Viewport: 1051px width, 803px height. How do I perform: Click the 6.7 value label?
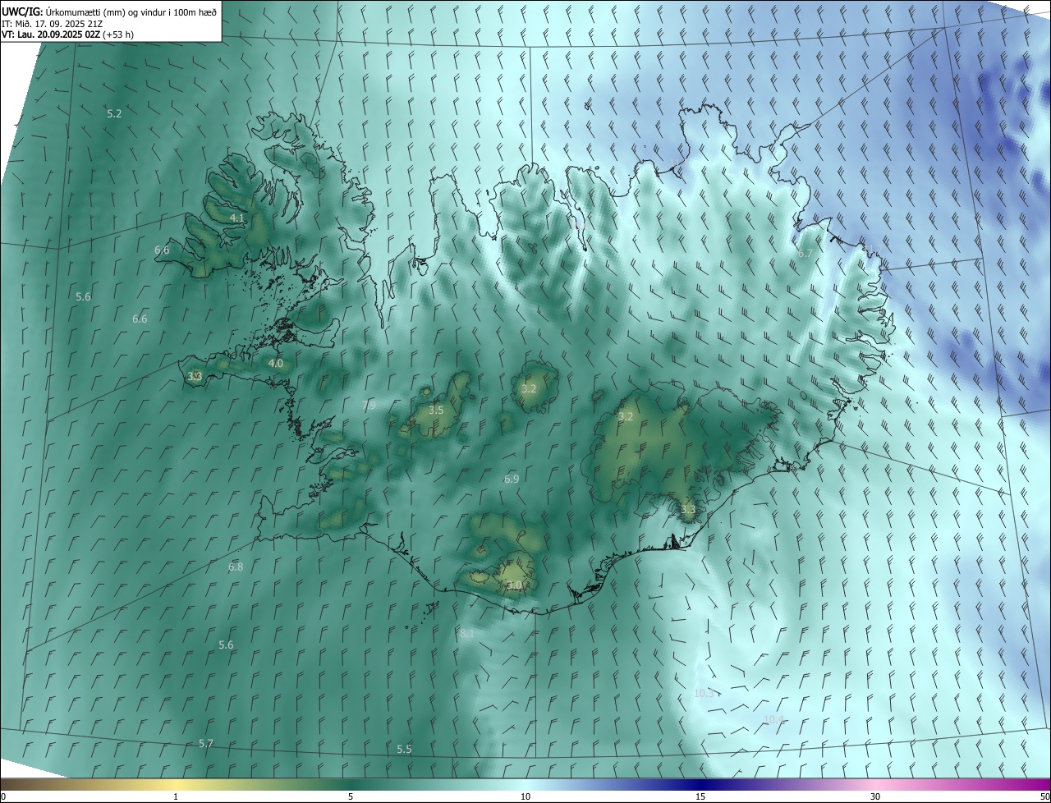pyautogui.click(x=805, y=253)
